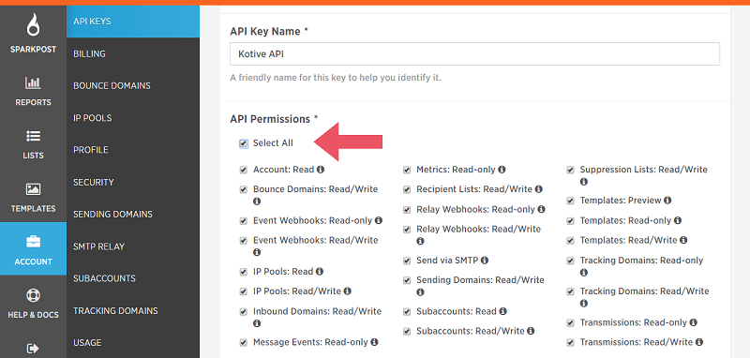The width and height of the screenshot is (750, 358).
Task: Show info for Send via SMTP
Action: pos(485,261)
